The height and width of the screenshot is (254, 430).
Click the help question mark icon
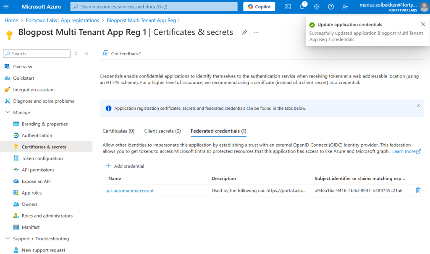coord(331,7)
